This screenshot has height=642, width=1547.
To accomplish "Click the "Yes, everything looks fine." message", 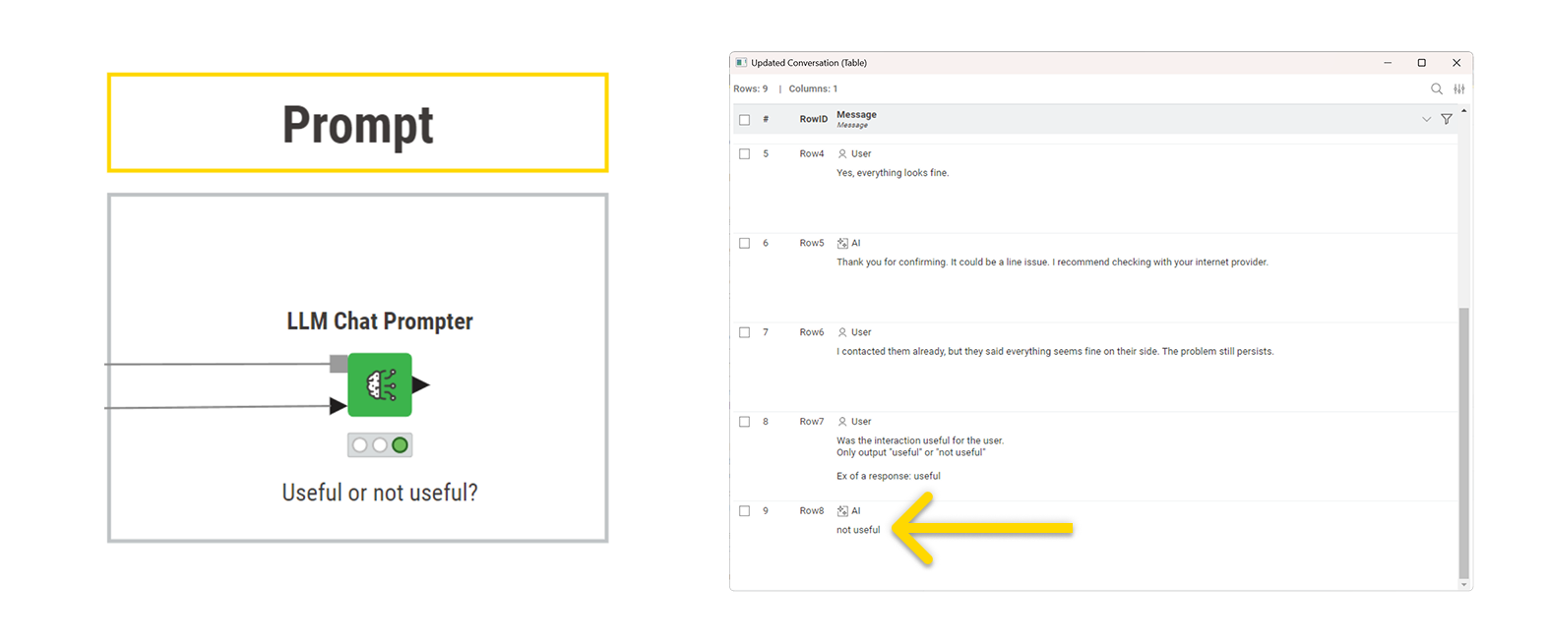I will tap(893, 173).
